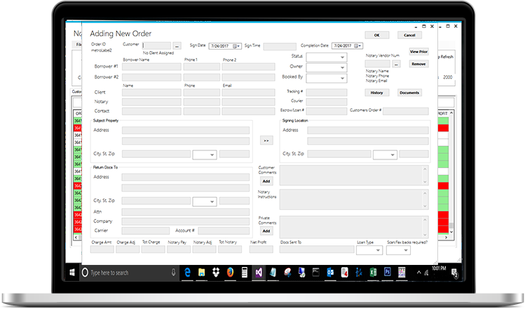Open Sign Date calendar picker
Screen dimensions: 525x309
(235, 46)
